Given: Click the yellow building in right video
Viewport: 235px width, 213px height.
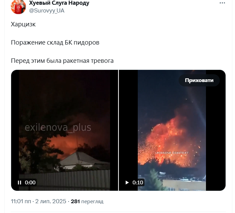Looking at the screenshot, I should point(184,185).
